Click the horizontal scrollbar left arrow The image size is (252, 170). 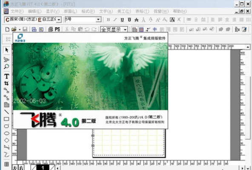click(57, 168)
